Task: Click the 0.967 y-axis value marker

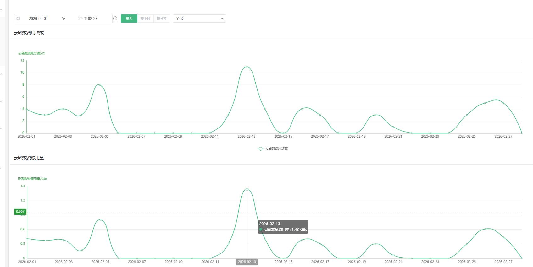Action: [20, 212]
